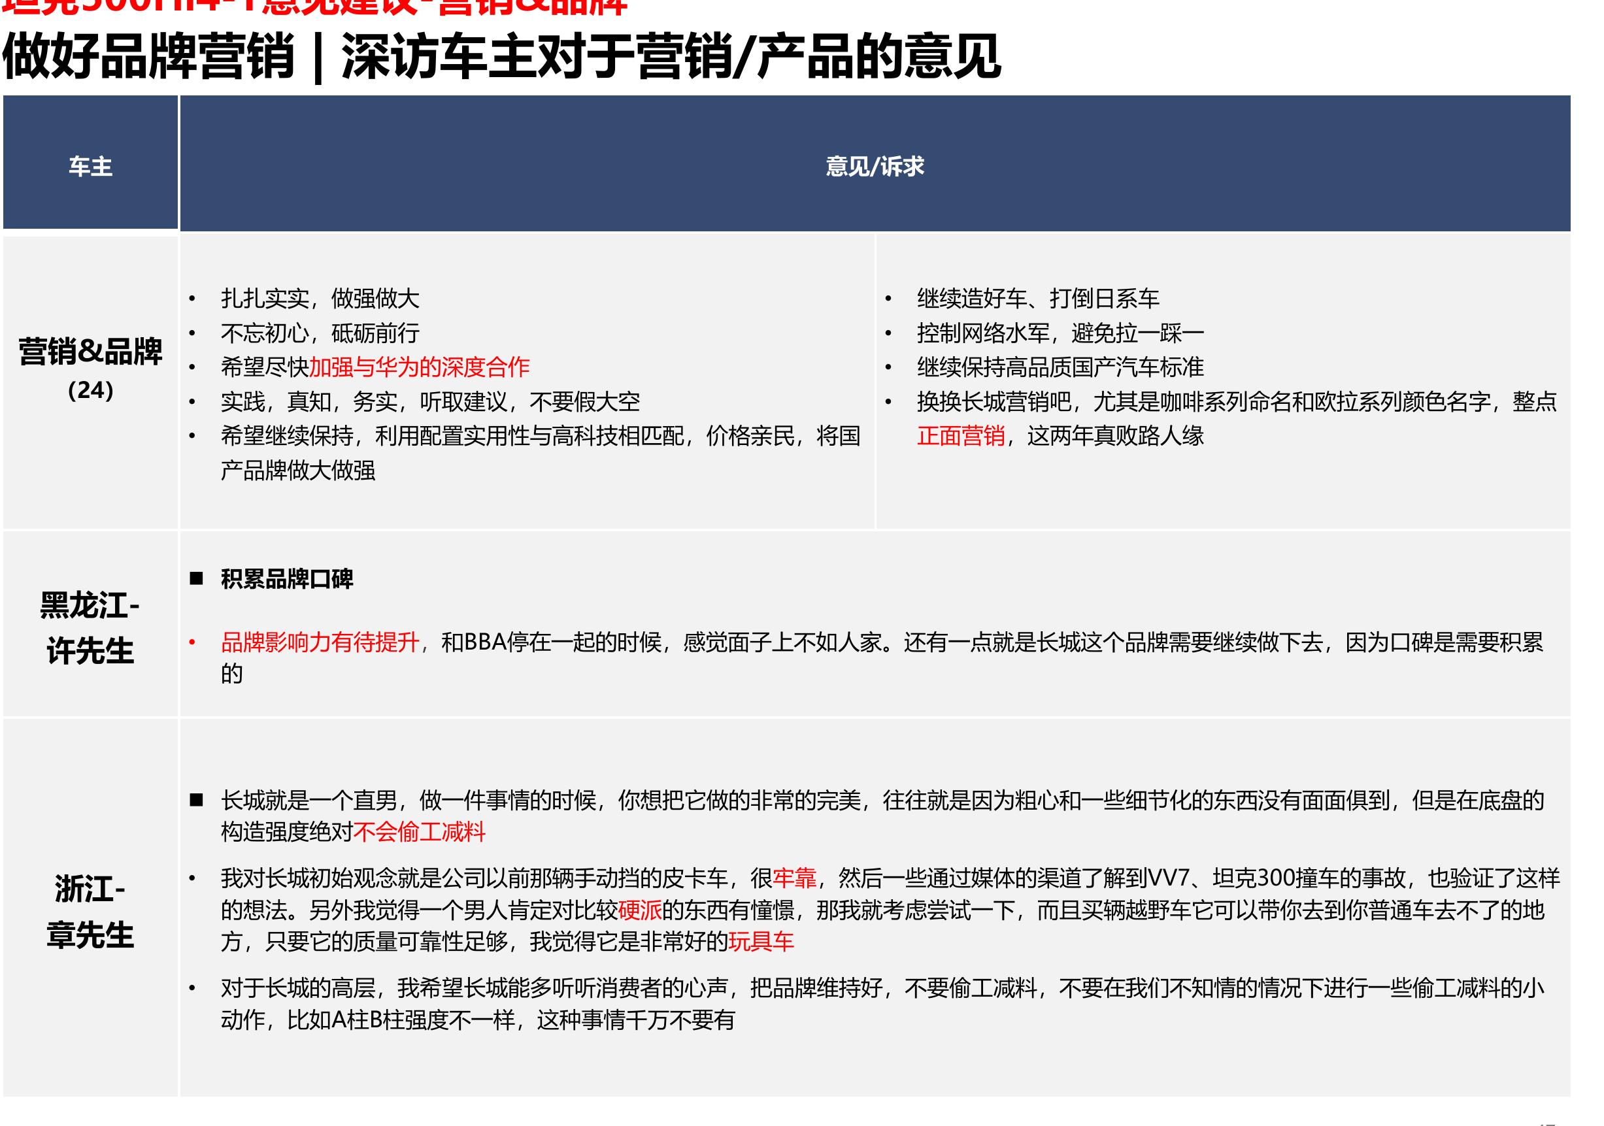Click bullet starting '希望继续保持，利用配置实用性'
The width and height of the screenshot is (1604, 1126).
pos(540,453)
